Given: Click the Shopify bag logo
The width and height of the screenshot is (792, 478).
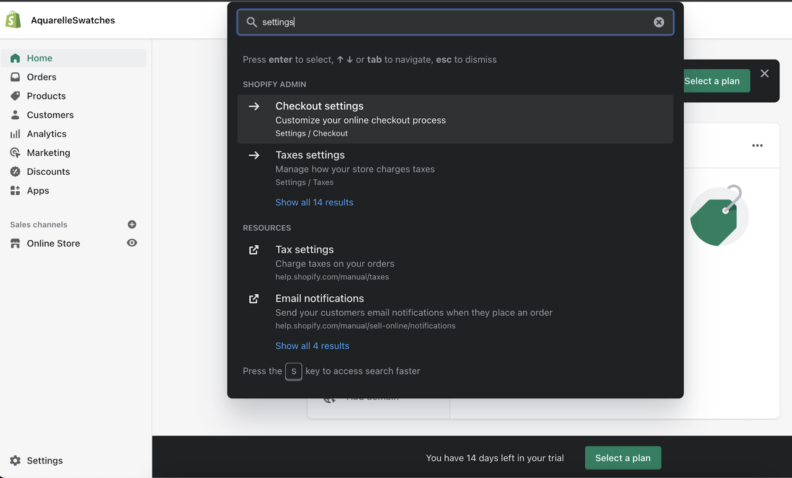Looking at the screenshot, I should (x=13, y=20).
